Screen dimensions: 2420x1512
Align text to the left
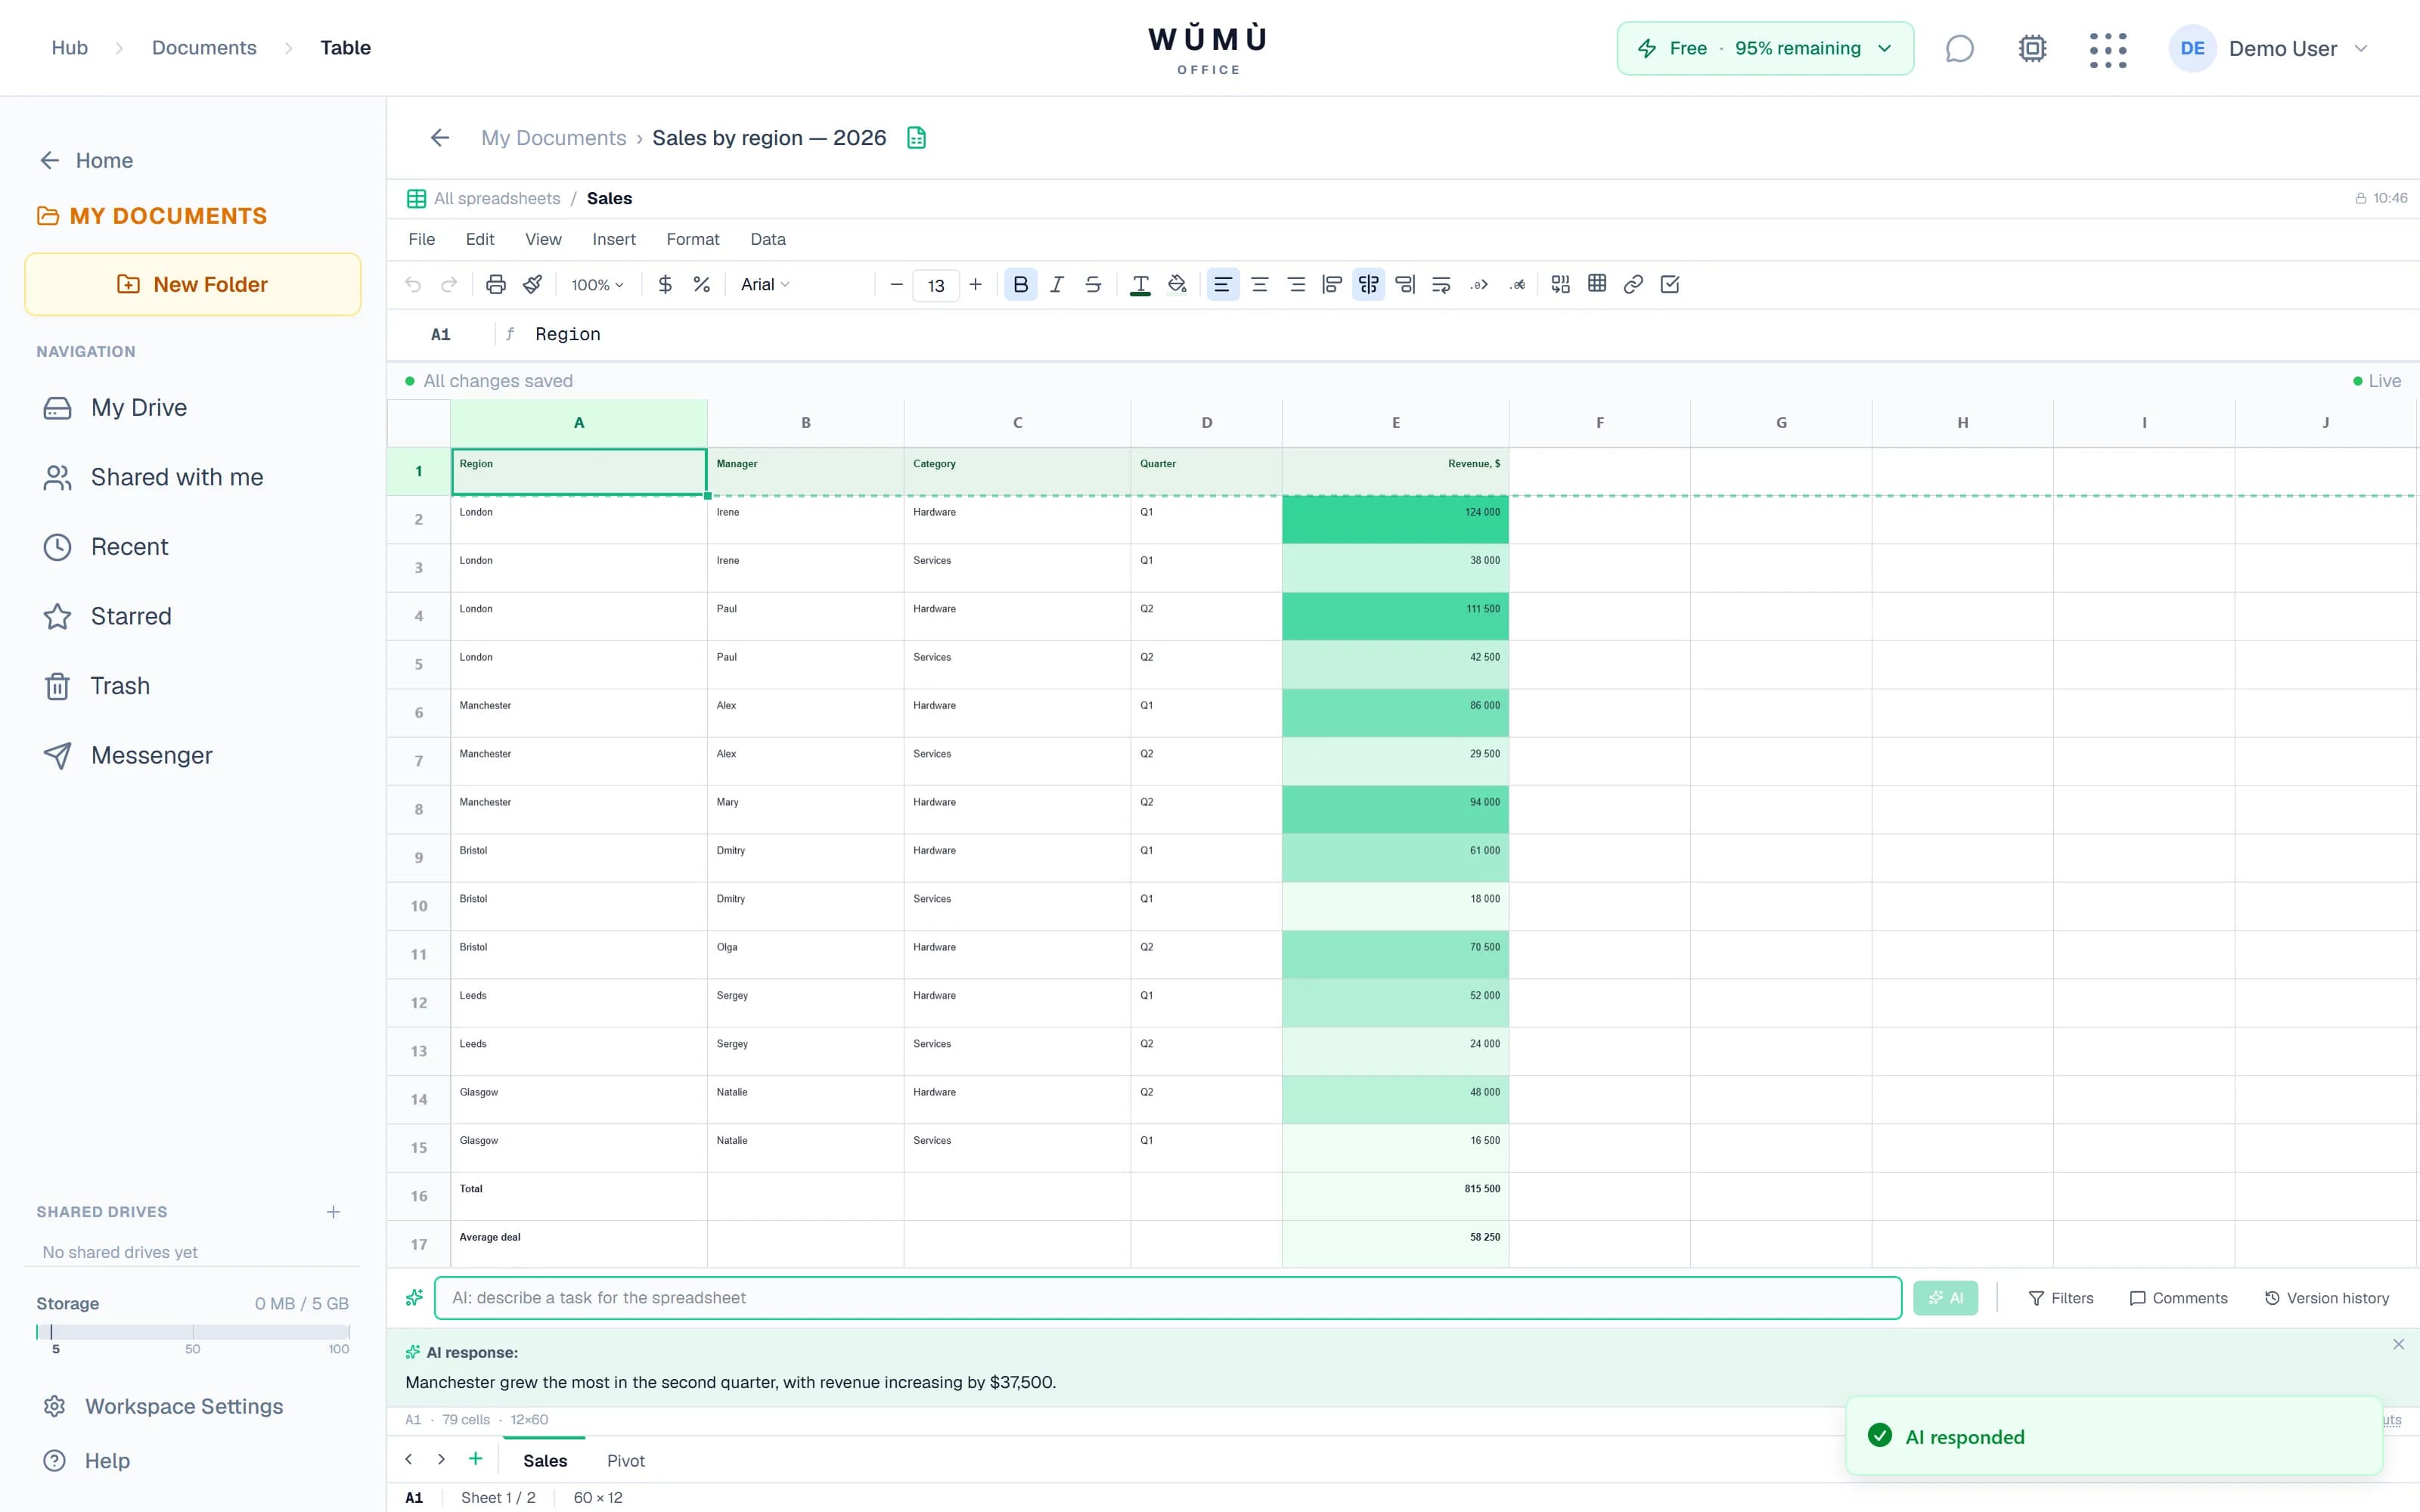click(x=1222, y=285)
